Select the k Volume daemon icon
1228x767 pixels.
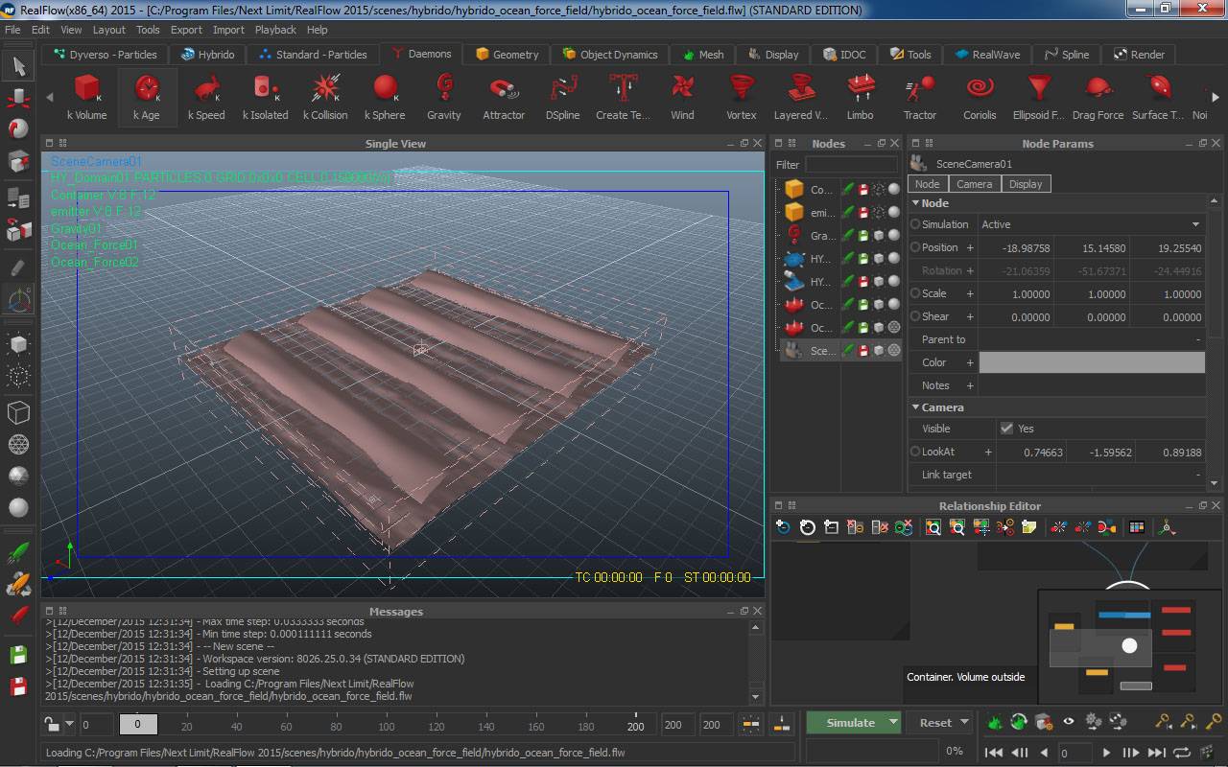point(86,89)
